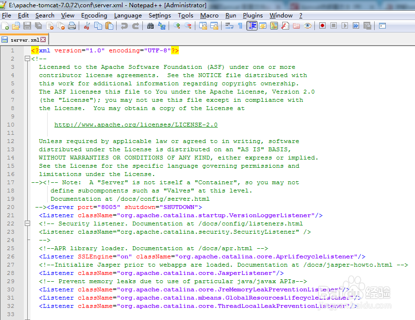
Task: Open the Macro menu
Action: tap(209, 16)
